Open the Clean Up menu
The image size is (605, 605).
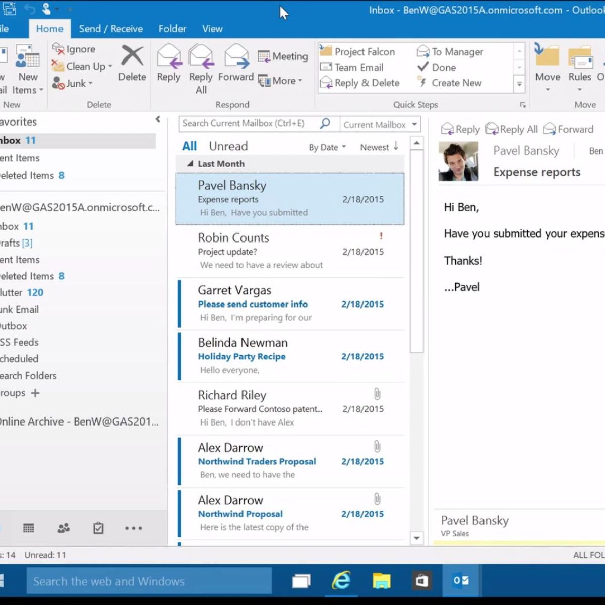pos(82,66)
